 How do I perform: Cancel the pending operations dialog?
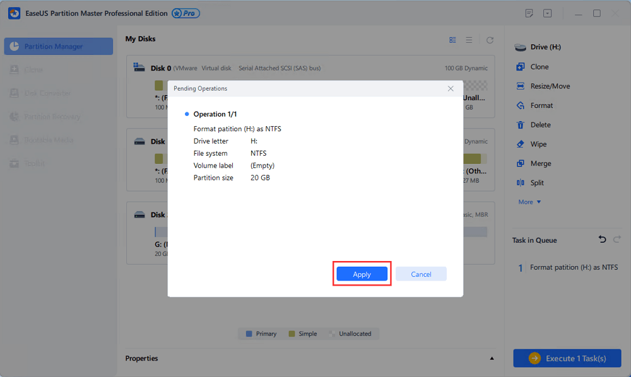coord(421,274)
